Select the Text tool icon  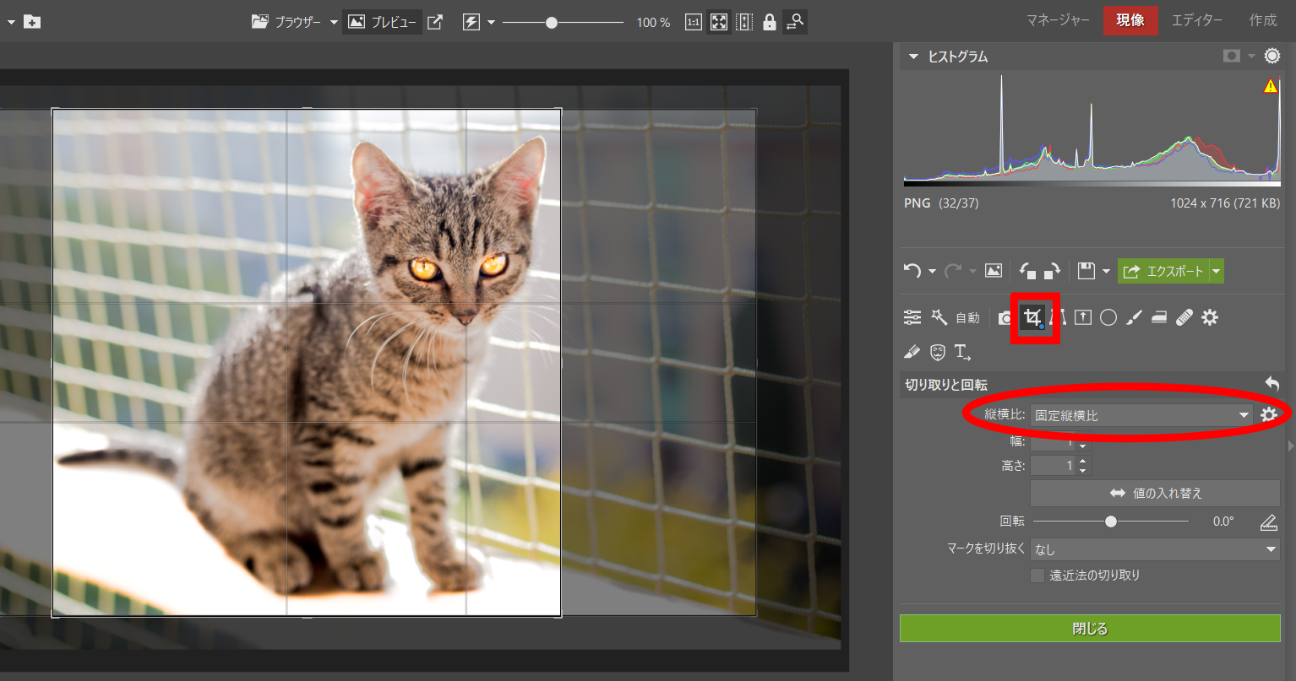(962, 351)
